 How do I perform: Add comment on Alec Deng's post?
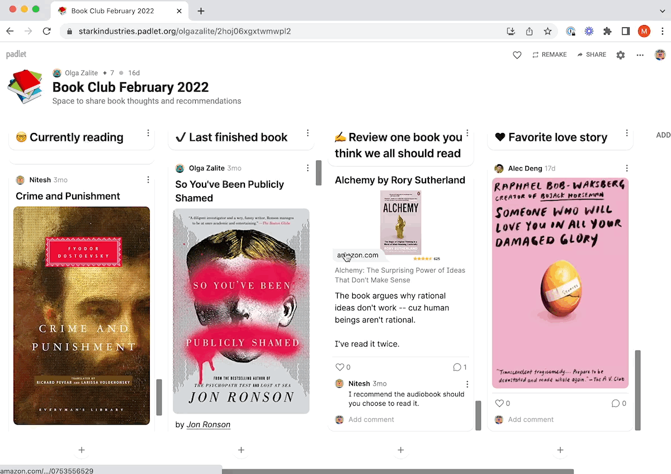click(531, 419)
